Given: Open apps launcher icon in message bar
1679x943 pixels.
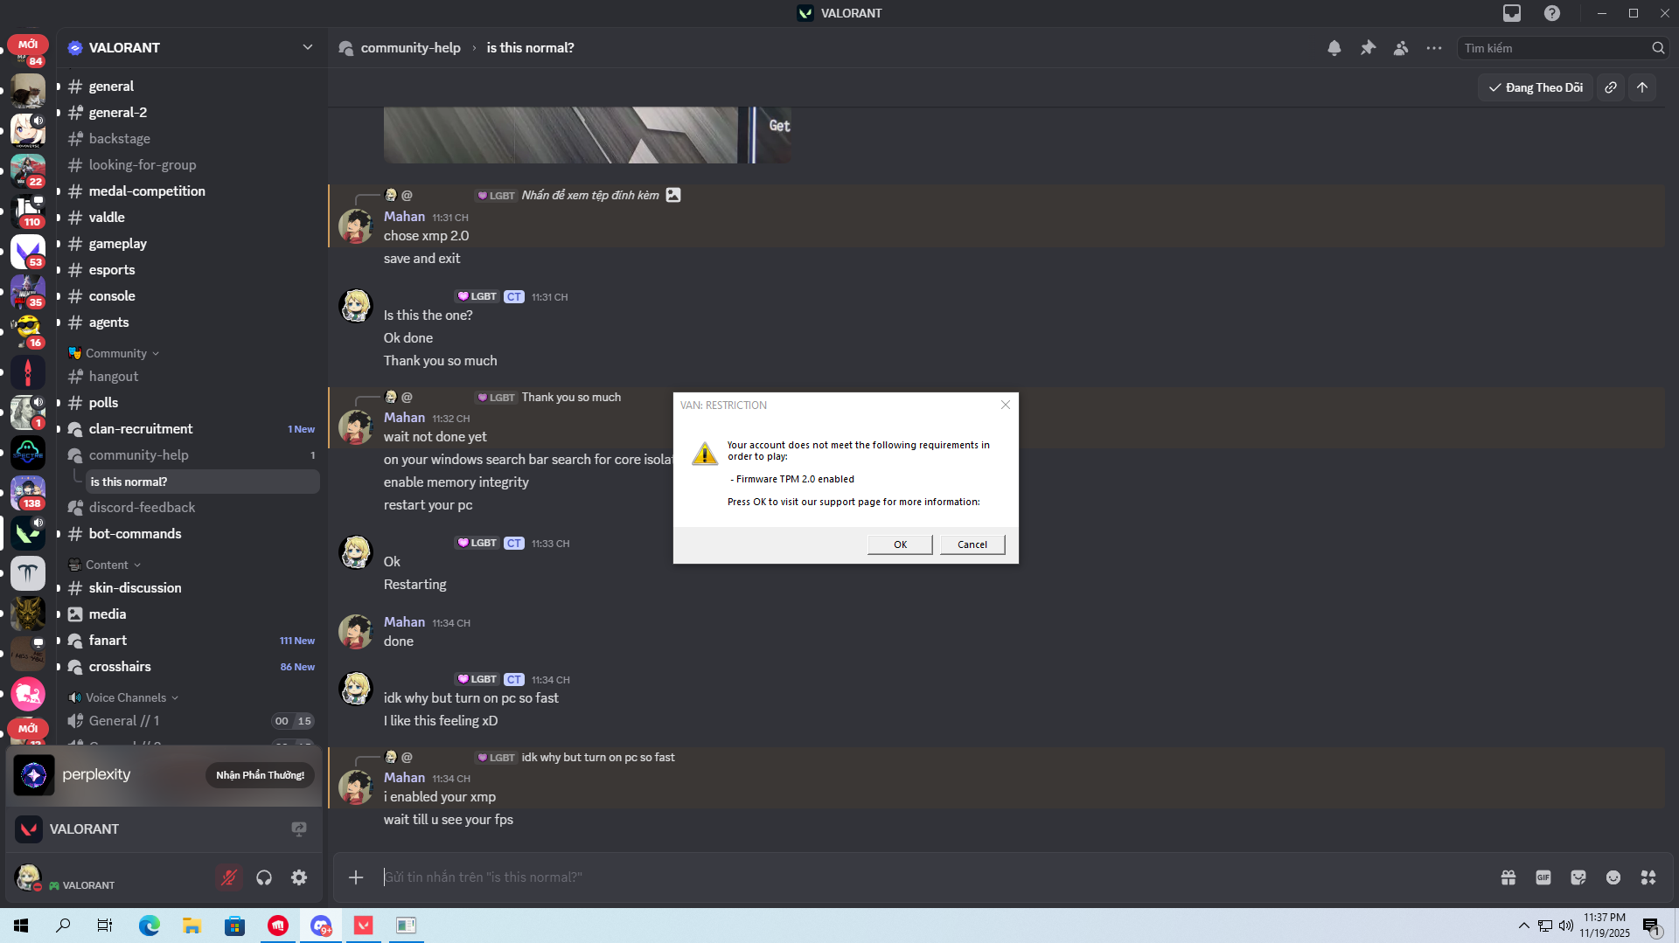Looking at the screenshot, I should point(1648,877).
